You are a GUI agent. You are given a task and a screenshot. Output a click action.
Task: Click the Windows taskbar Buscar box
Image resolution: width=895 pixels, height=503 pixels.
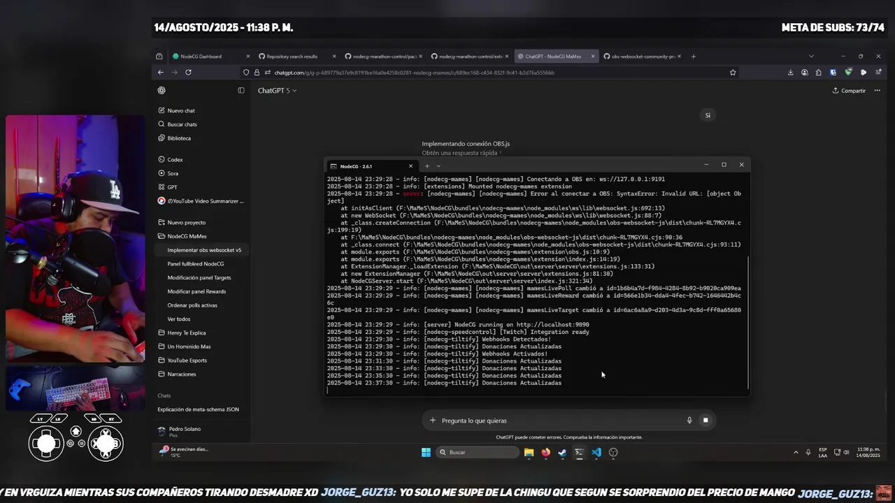coord(478,452)
